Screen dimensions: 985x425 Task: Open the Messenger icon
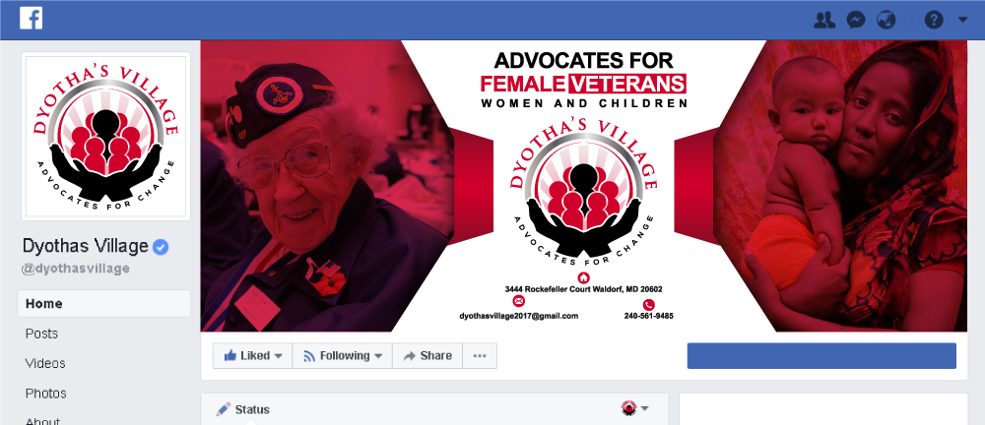click(856, 20)
